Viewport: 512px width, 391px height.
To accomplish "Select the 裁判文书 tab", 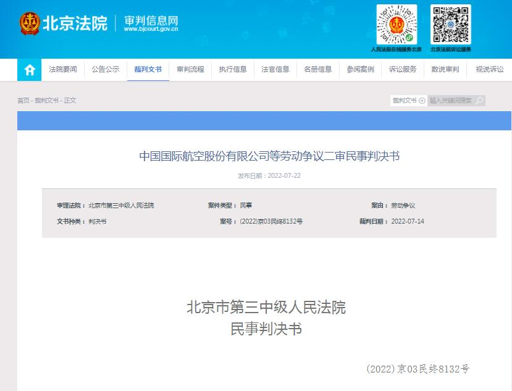I will click(x=148, y=70).
